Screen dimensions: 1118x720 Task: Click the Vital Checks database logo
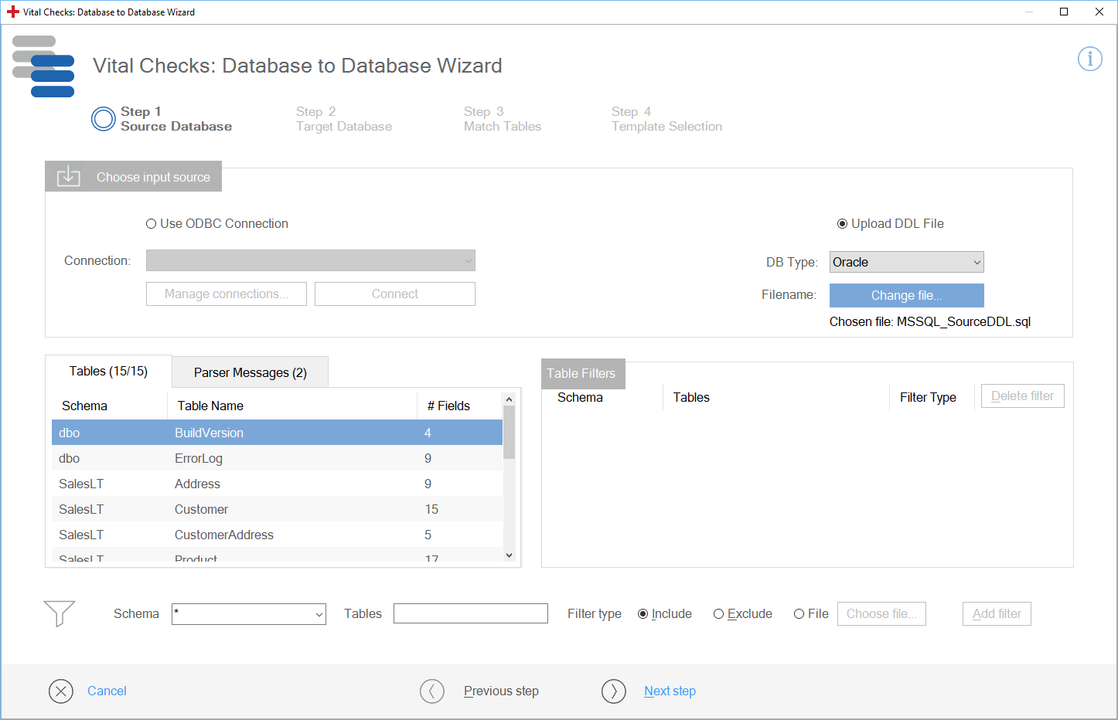(x=44, y=66)
